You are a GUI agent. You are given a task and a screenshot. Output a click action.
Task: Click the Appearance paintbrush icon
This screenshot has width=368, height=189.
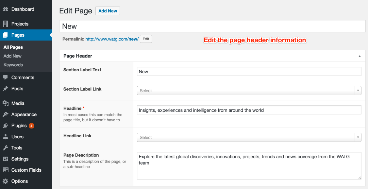6,114
